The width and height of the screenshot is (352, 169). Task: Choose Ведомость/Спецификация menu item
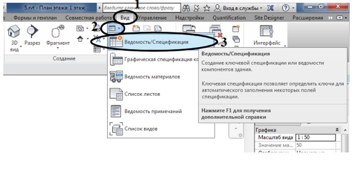pyautogui.click(x=161, y=42)
